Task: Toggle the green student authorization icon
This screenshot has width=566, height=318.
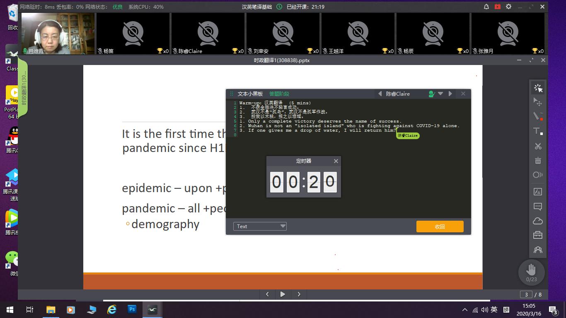Action: coord(431,94)
